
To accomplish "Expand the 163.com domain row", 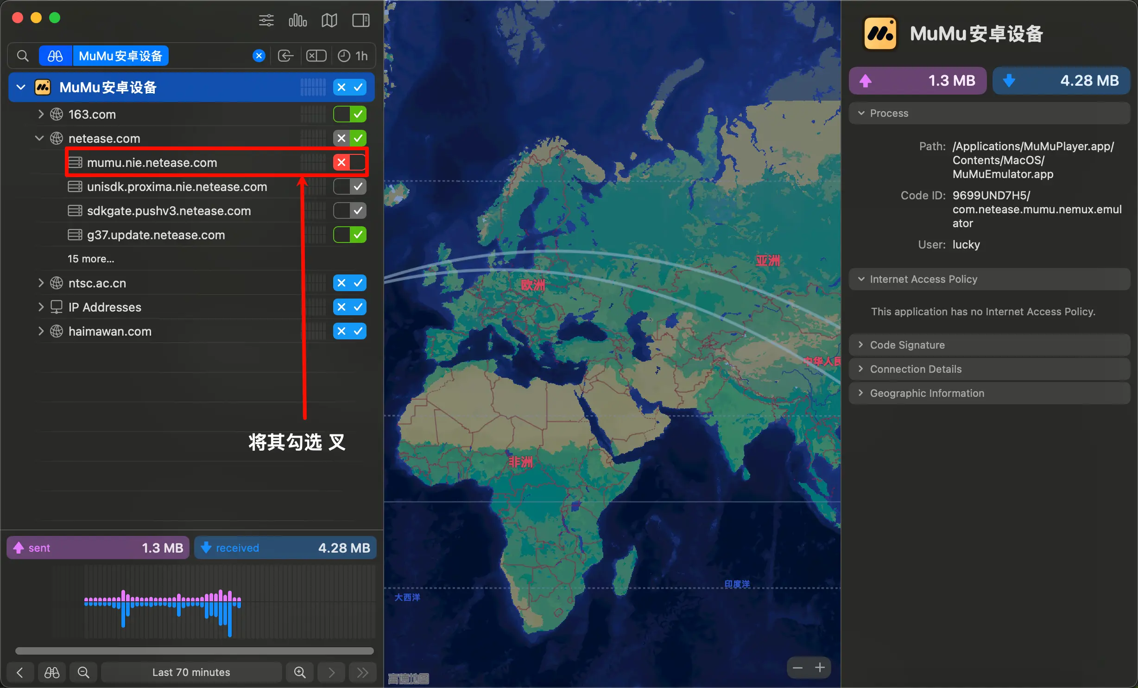I will pyautogui.click(x=41, y=114).
